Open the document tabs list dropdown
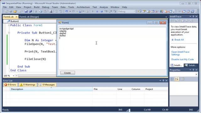This screenshot has height=113, width=201. coord(166,17)
